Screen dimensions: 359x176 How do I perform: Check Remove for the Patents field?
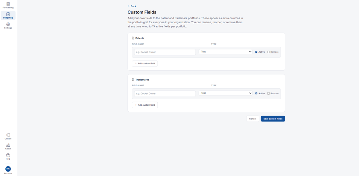[x=268, y=52]
